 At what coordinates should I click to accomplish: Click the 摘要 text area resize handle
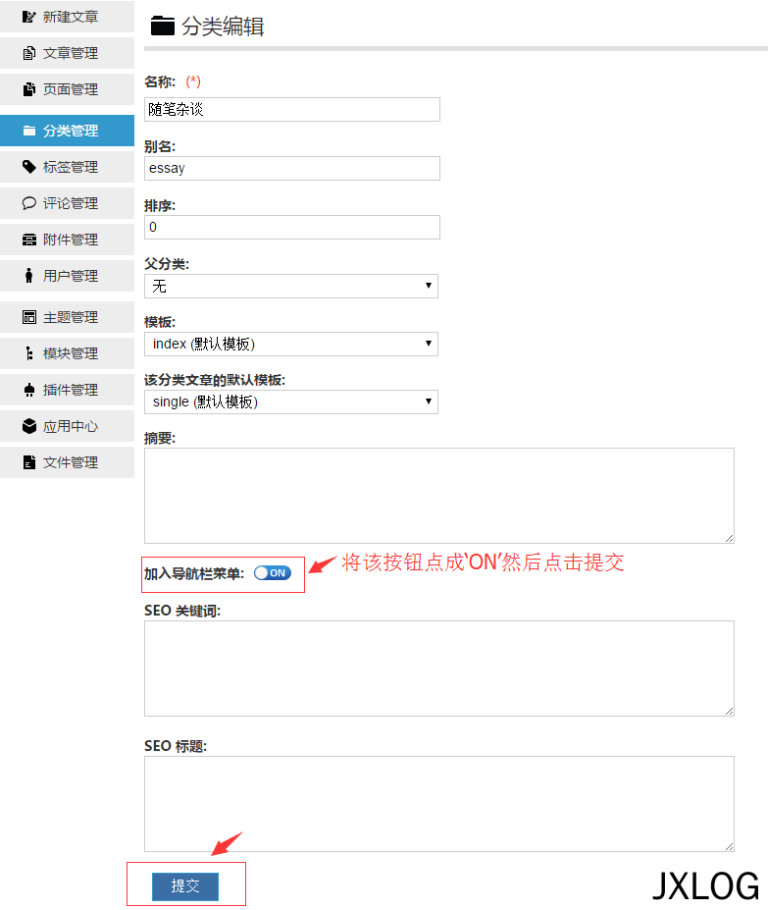pyautogui.click(x=729, y=539)
